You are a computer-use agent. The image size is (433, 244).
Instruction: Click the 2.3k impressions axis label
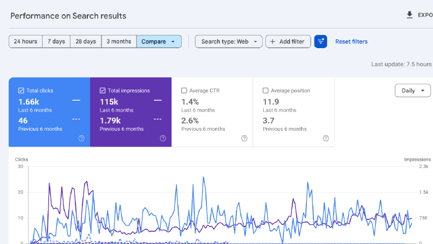click(424, 166)
